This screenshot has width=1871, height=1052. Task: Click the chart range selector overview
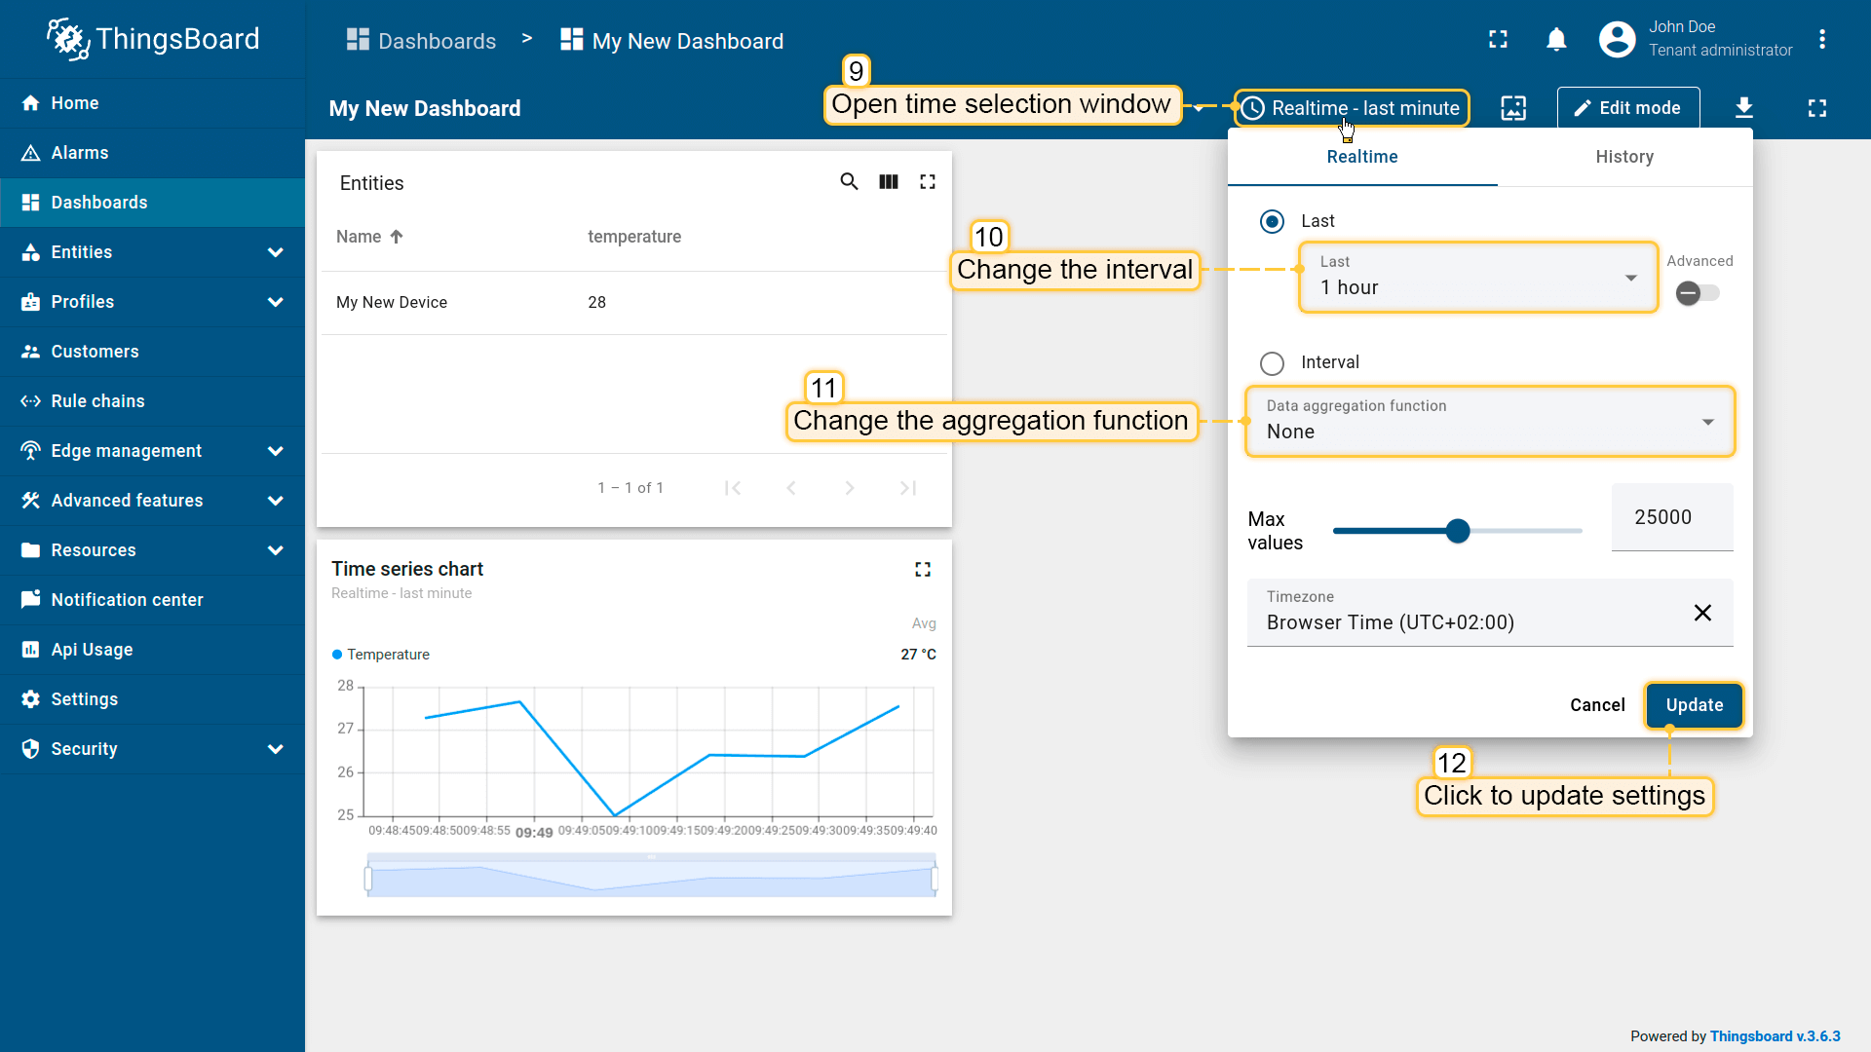[651, 876]
